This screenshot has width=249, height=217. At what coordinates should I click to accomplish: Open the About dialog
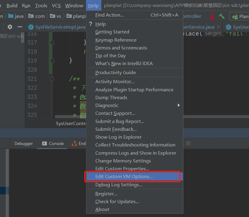coord(134,209)
